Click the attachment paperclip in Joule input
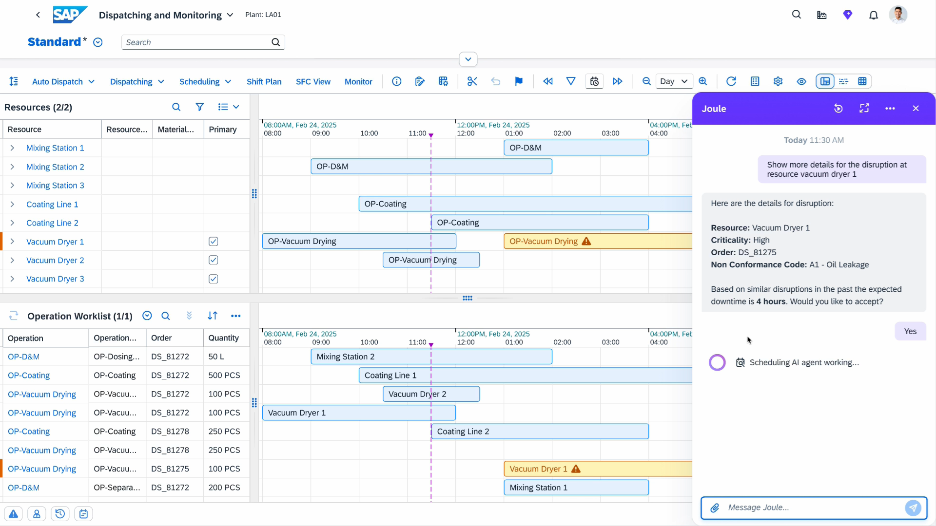 click(715, 508)
